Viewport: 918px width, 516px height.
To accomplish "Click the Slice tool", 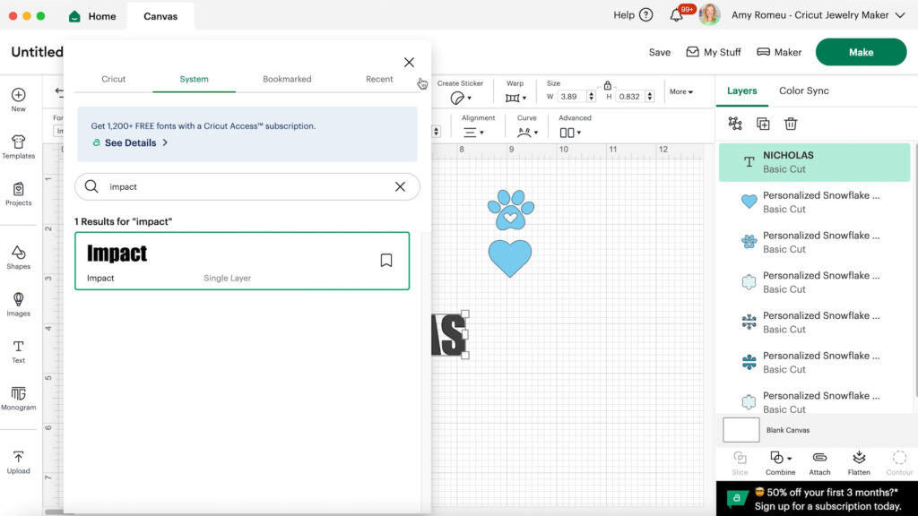I will coord(740,463).
